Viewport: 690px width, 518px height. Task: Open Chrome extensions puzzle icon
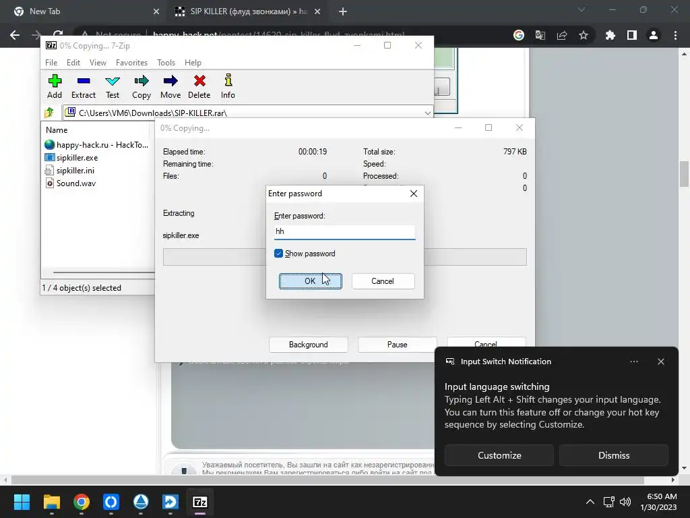(610, 35)
